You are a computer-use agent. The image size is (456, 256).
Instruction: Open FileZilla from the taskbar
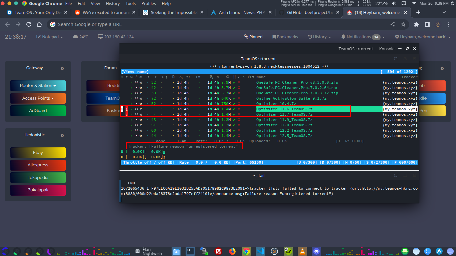[x=219, y=251]
